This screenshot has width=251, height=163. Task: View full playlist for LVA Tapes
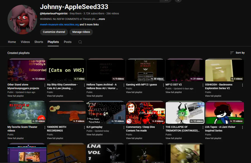tap(213, 138)
